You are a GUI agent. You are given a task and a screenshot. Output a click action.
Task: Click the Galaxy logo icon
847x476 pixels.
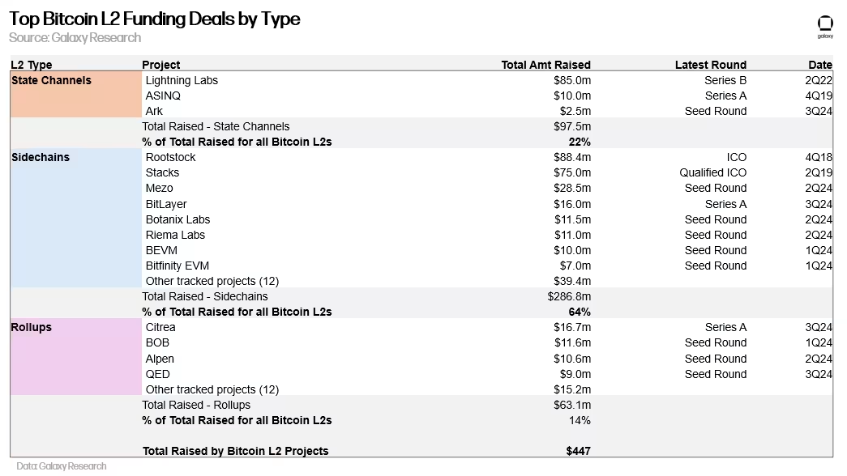[824, 24]
